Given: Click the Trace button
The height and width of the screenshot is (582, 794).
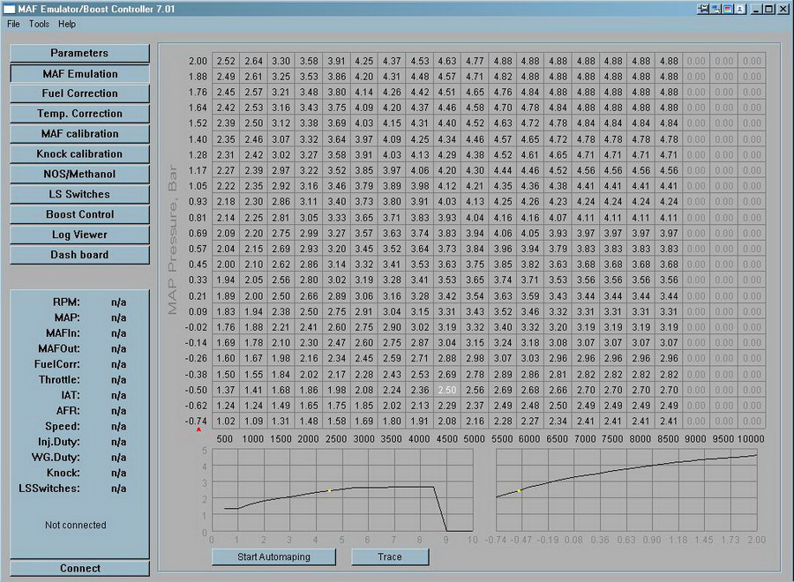Looking at the screenshot, I should 390,556.
